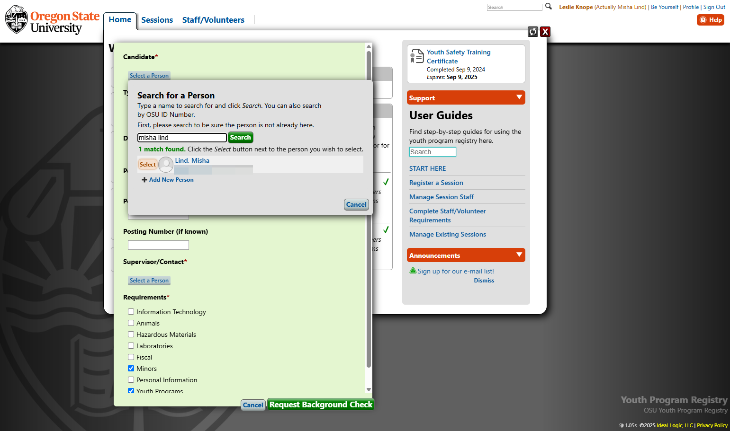Screen dimensions: 730x431
Task: Click Request Background Check button
Action: coord(321,405)
